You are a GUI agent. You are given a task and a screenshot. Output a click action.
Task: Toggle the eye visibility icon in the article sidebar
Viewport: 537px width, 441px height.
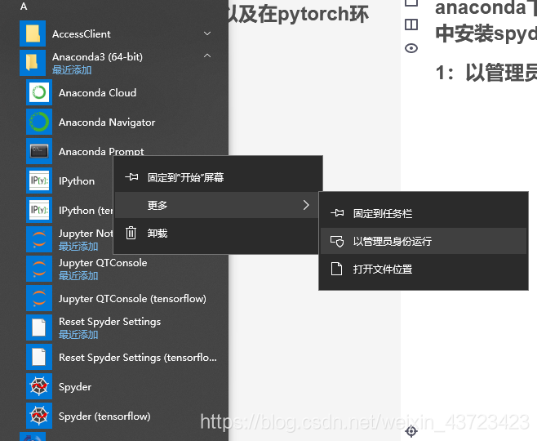click(x=411, y=48)
